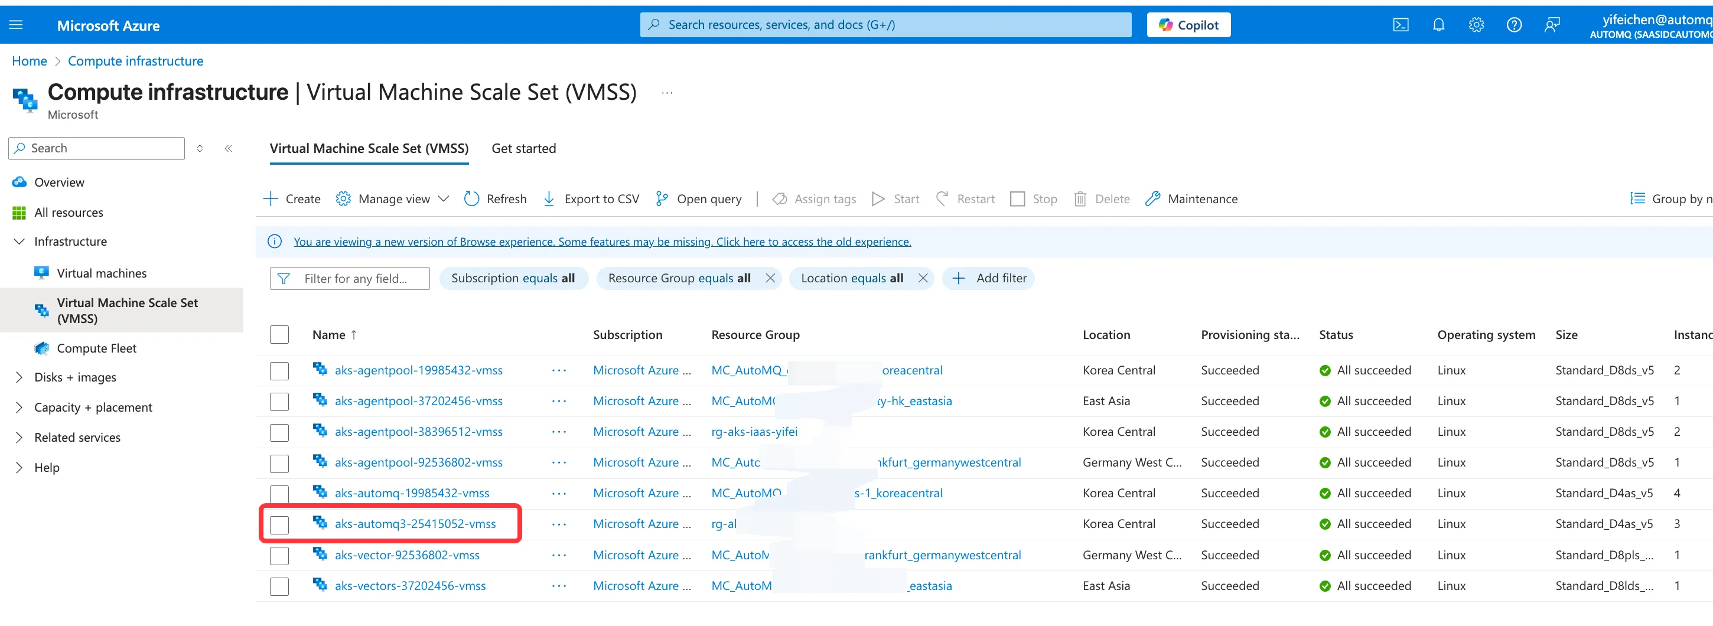Open Maintenance from the toolbar
1713x626 pixels.
1191,198
